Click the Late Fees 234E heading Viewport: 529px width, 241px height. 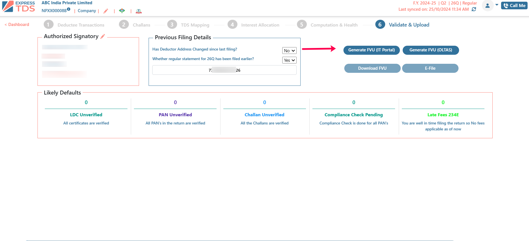click(x=443, y=115)
